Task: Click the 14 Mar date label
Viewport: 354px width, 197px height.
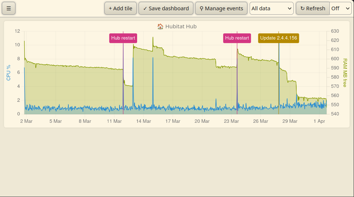Action: tap(144, 121)
